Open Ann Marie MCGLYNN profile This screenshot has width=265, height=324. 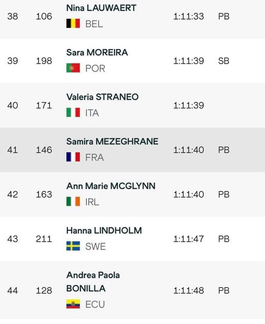coord(111,186)
